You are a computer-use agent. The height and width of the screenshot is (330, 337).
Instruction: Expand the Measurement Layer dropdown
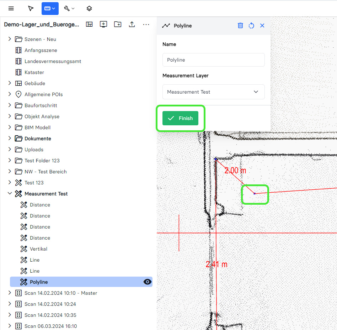[x=213, y=92]
